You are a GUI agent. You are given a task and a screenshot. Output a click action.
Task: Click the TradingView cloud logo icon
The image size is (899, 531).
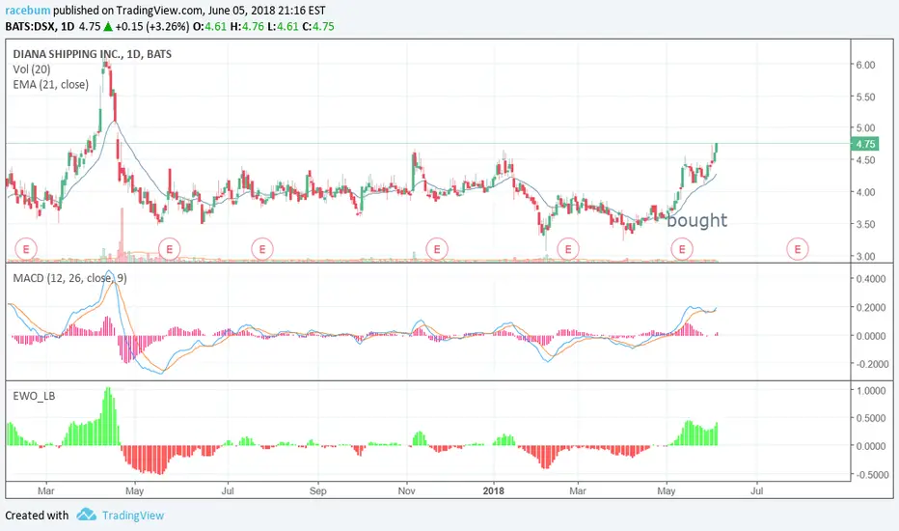coord(87,515)
